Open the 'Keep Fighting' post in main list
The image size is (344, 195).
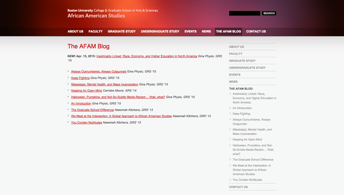coord(80,78)
